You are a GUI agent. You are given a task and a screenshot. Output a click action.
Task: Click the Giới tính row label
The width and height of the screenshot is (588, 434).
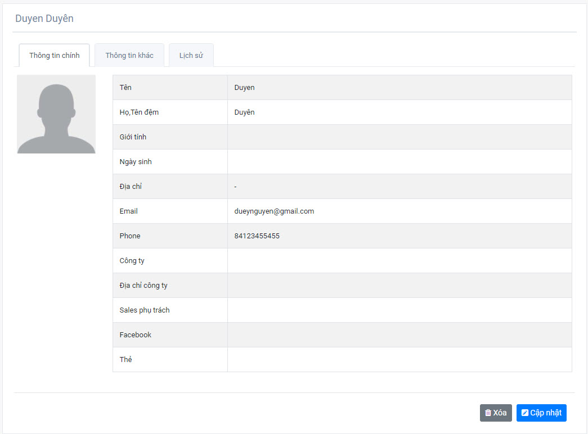point(133,137)
